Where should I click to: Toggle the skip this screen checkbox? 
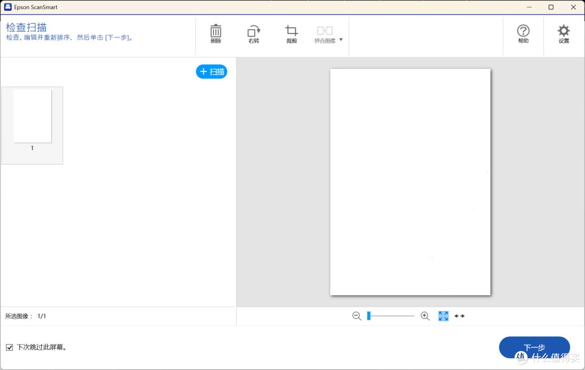(x=10, y=347)
